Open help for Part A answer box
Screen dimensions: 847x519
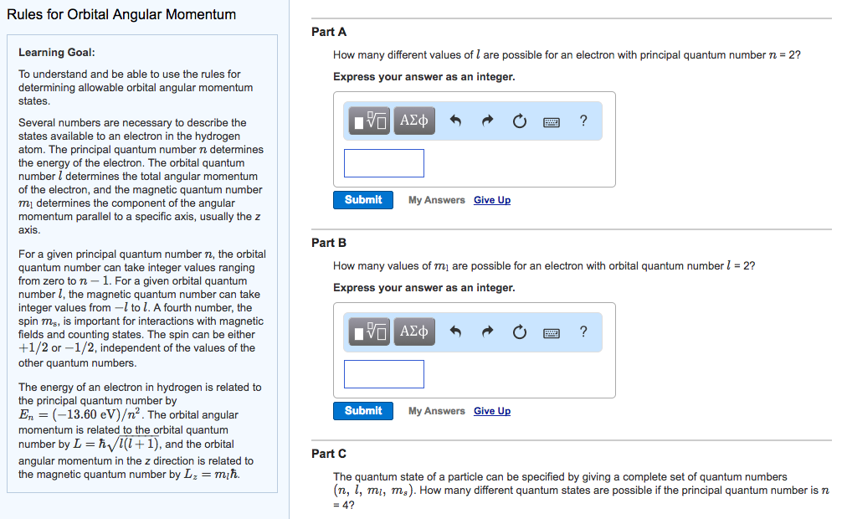(583, 121)
